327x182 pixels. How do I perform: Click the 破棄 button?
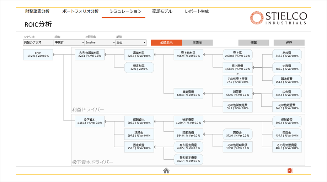coord(253,42)
